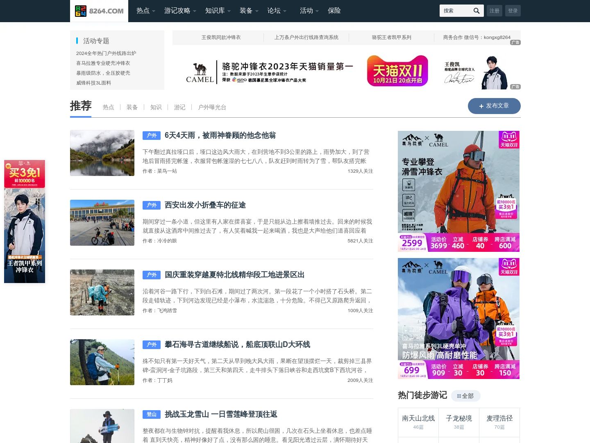Open the 游记 article tab
Viewport: 590px width, 443px height.
(x=179, y=107)
